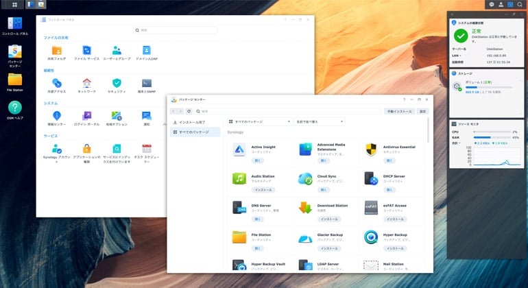Open 共有フォルダ in Control Panel

56,51
